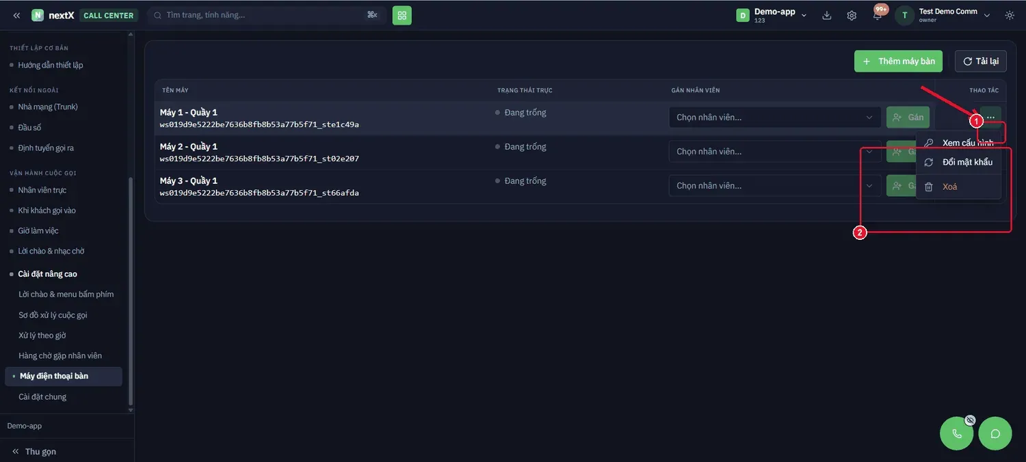Go to "Máy điện thoại bàn" sidebar item
Screen dimensions: 1026x462
coord(63,376)
